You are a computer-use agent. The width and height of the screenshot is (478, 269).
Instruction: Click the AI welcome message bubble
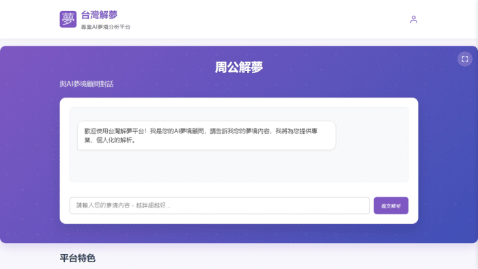[x=206, y=136]
